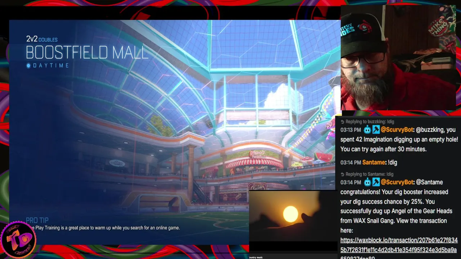This screenshot has height=259, width=461.
Task: Click the 'country music' caption under video
Action: (256, 257)
